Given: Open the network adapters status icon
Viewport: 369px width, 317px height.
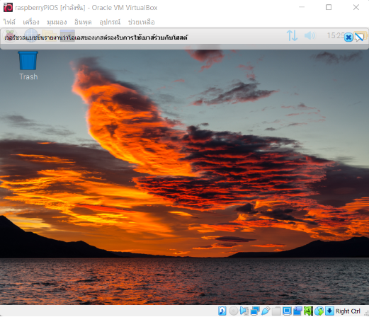Looking at the screenshot, I should [x=255, y=311].
